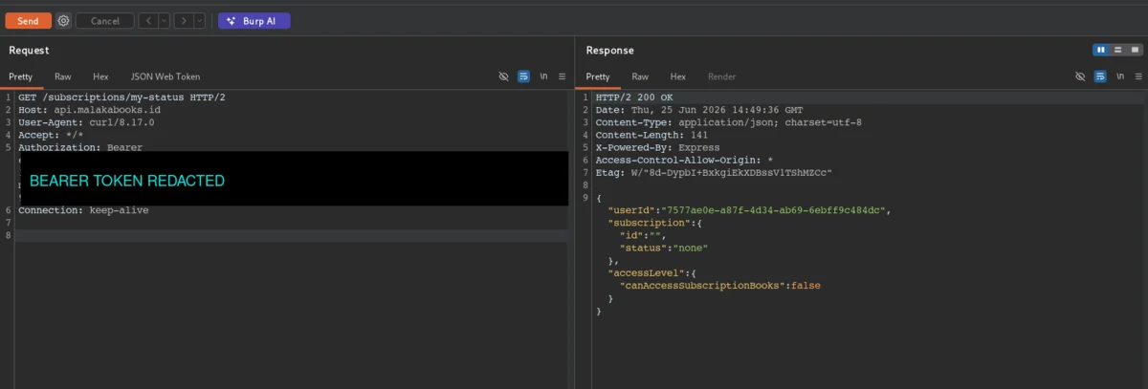Toggle \n newline display in Request panel

[x=543, y=76]
